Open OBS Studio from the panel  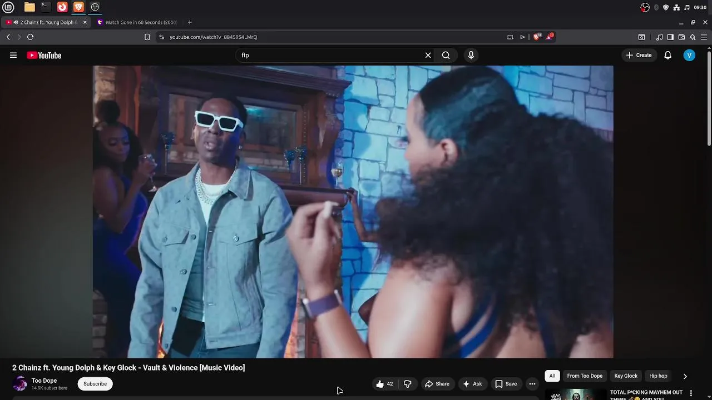[x=95, y=7]
